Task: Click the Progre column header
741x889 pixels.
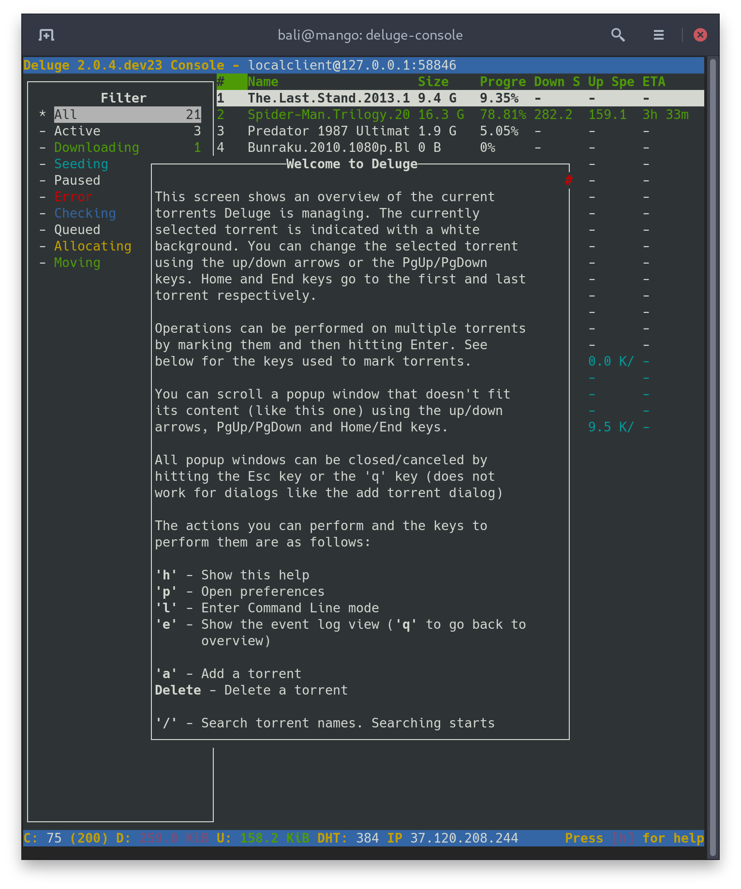Action: [x=503, y=82]
